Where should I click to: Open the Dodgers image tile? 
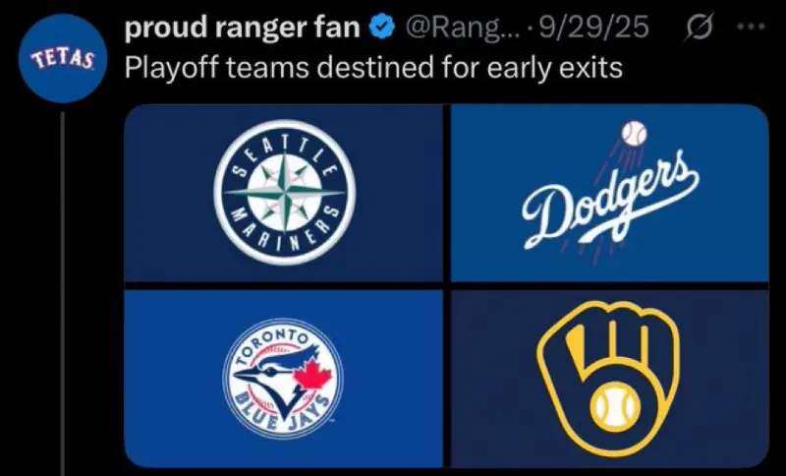609,193
